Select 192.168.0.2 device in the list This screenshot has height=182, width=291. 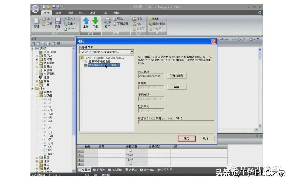pyautogui.click(x=104, y=65)
